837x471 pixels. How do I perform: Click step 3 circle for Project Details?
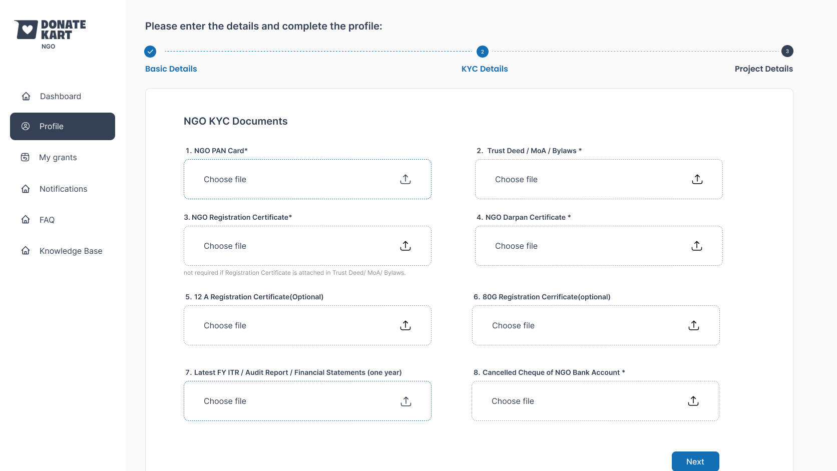pos(787,51)
